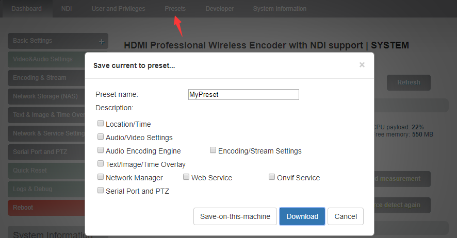Check the Audio/Video Settings option
This screenshot has height=238, width=457.
(101, 137)
